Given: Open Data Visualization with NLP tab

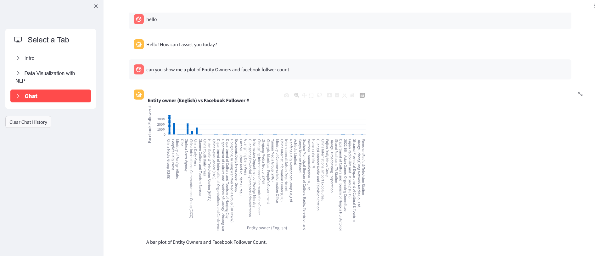Looking at the screenshot, I should pyautogui.click(x=51, y=77).
